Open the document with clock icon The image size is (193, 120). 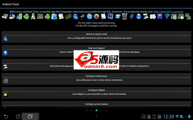(x=153, y=16)
